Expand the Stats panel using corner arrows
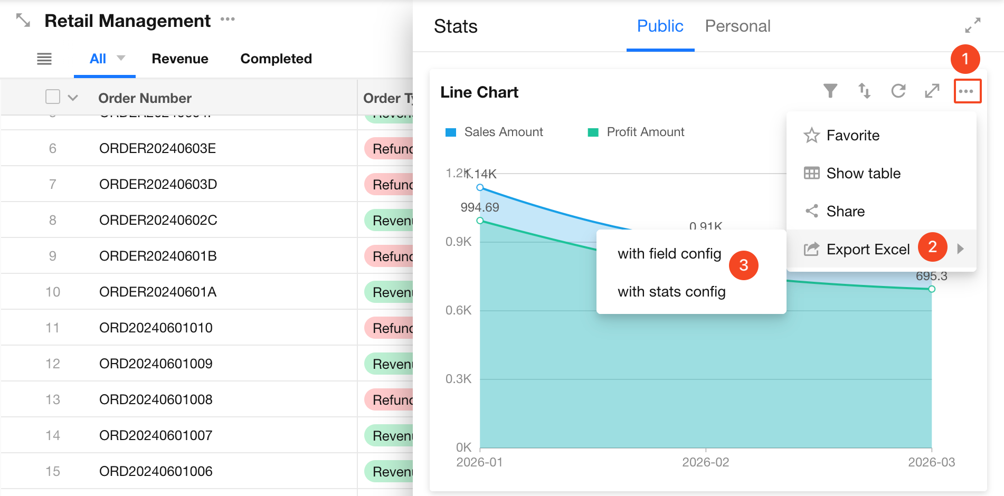 pyautogui.click(x=972, y=25)
